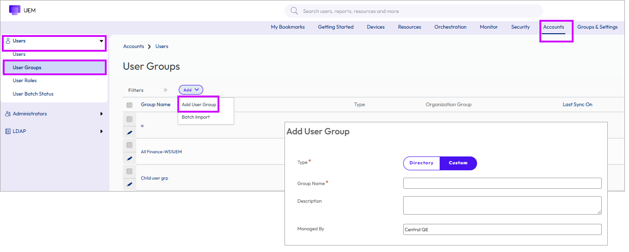Open the group named 'a'
The width and height of the screenshot is (629, 252).
(x=142, y=126)
